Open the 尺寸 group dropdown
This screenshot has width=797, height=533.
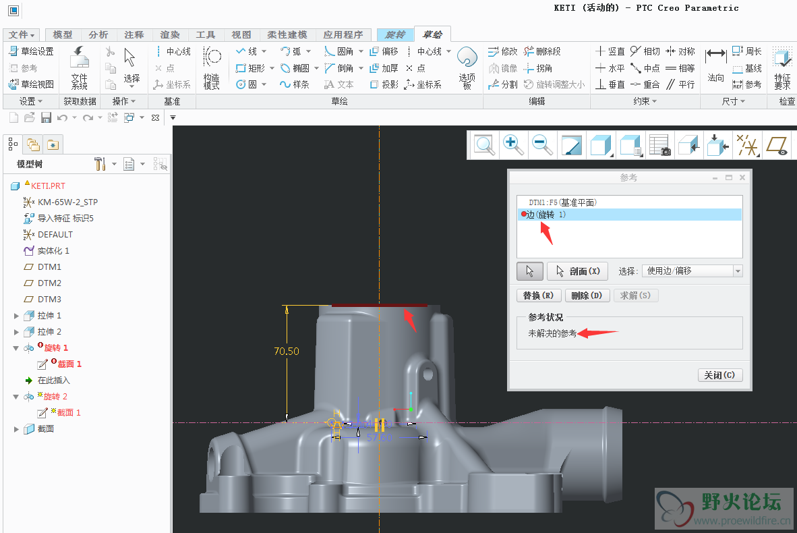734,101
